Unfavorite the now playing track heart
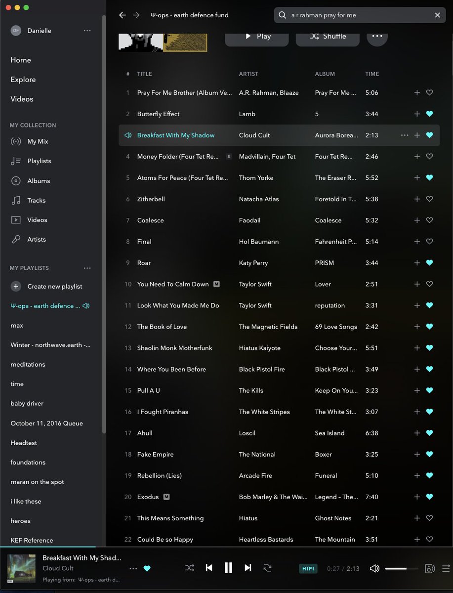 147,568
